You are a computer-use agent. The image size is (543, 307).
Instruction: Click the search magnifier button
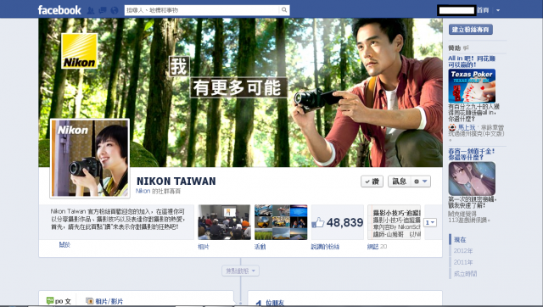point(284,10)
